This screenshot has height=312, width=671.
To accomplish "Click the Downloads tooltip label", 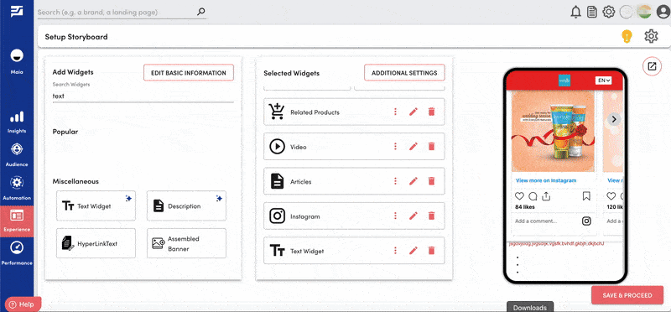I will click(x=530, y=307).
